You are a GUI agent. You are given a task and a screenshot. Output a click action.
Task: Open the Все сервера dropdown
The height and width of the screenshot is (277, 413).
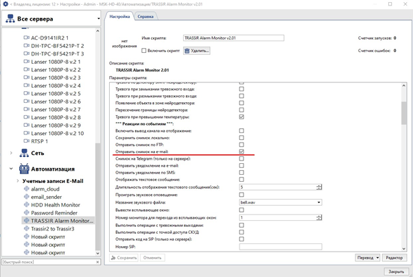coord(99,19)
